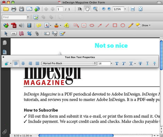This screenshot has height=137, width=163.
Task: Save the PDF with the floppy disk icon
Action: tap(22, 9)
